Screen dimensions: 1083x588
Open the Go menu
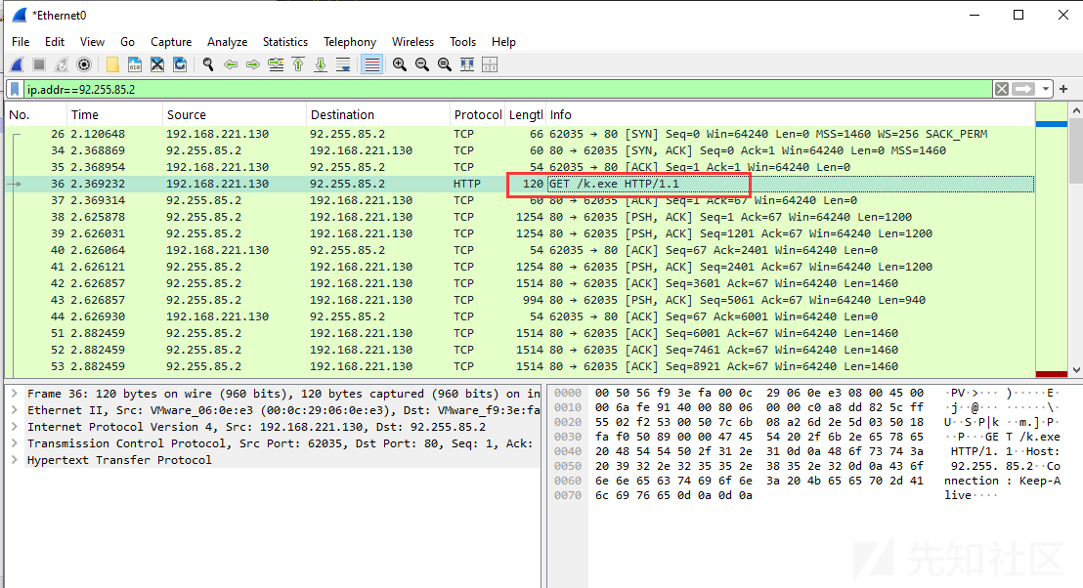point(128,42)
